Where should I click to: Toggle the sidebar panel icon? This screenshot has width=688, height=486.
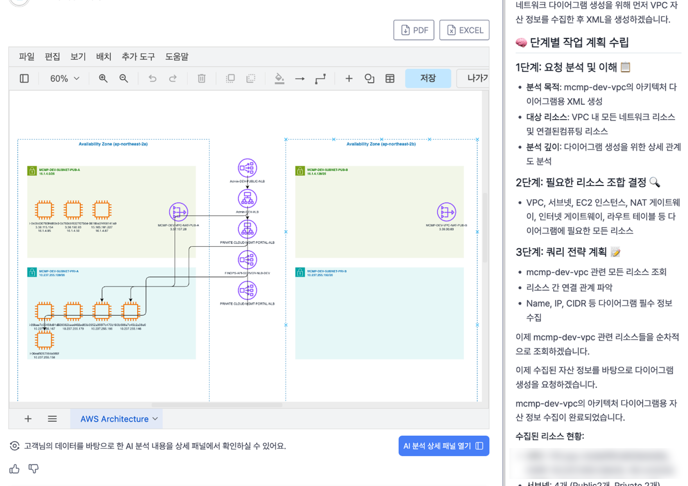pyautogui.click(x=24, y=78)
